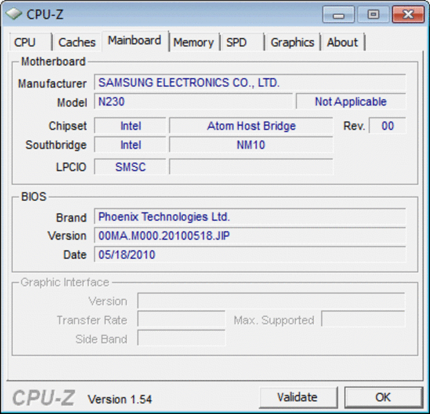Click the Version 1.54 text

[x=119, y=400]
